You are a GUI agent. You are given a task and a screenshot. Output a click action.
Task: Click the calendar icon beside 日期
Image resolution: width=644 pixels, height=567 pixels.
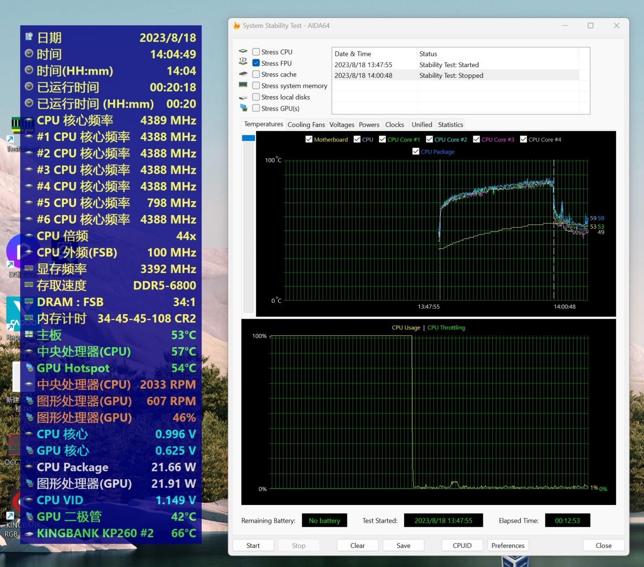coord(29,37)
